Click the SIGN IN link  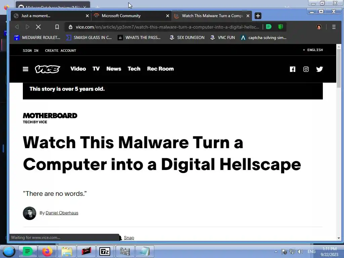point(31,50)
